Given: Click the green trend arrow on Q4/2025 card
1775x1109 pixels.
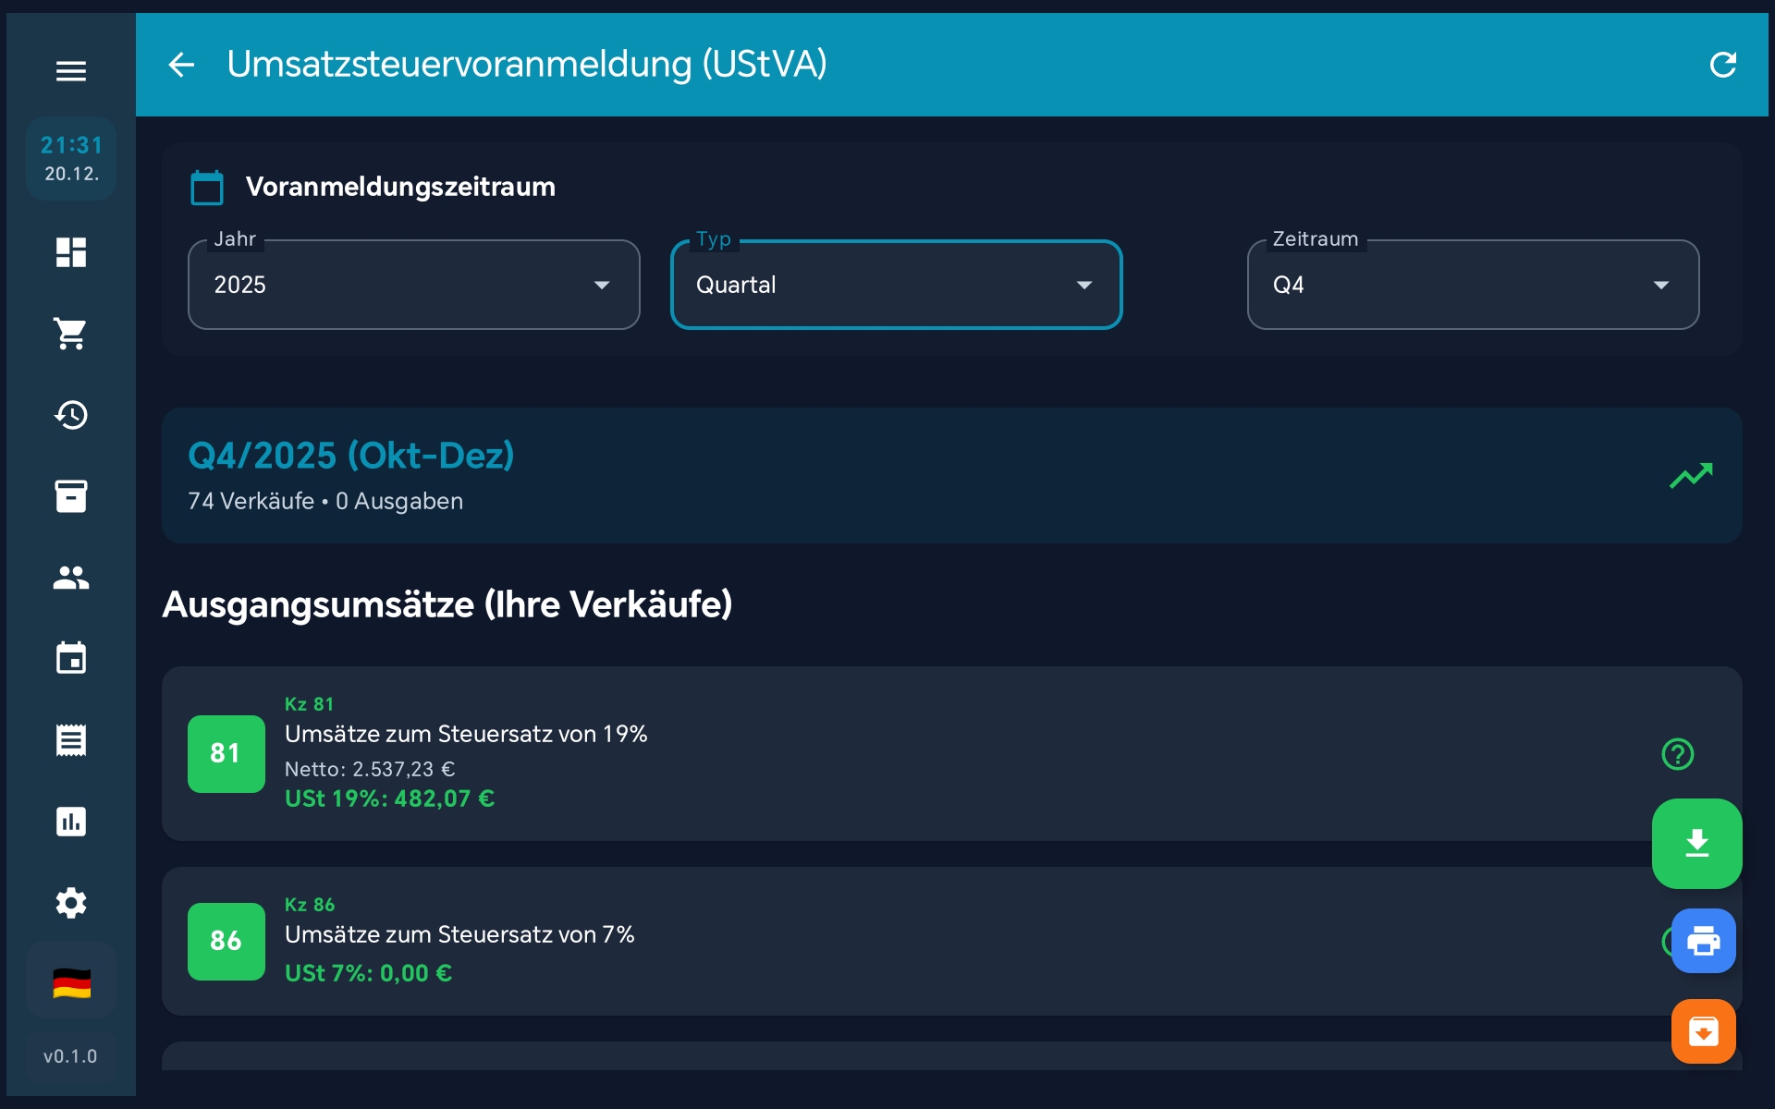Looking at the screenshot, I should click(1692, 476).
